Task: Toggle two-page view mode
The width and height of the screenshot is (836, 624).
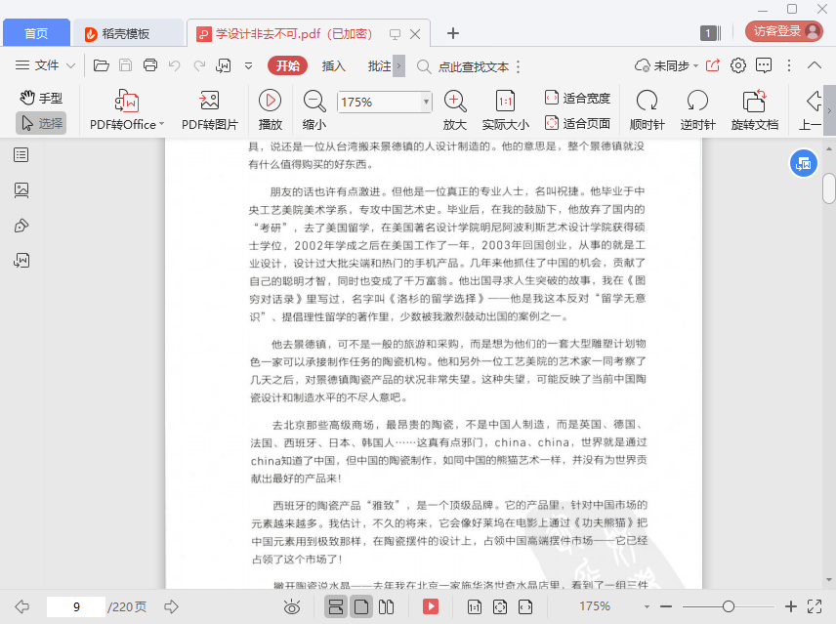Action: coord(386,606)
